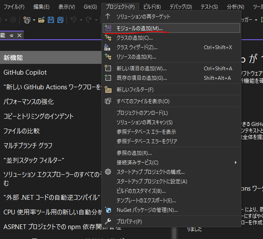The image size is (263, 239).
Task: Select ソリューションの再スキャン(S) menu item
Action: click(x=171, y=123)
